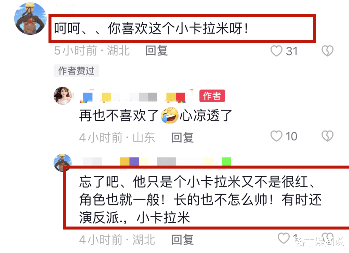The width and height of the screenshot is (349, 253).
Task: Click the 作者赞过 tag
Action: (x=76, y=71)
